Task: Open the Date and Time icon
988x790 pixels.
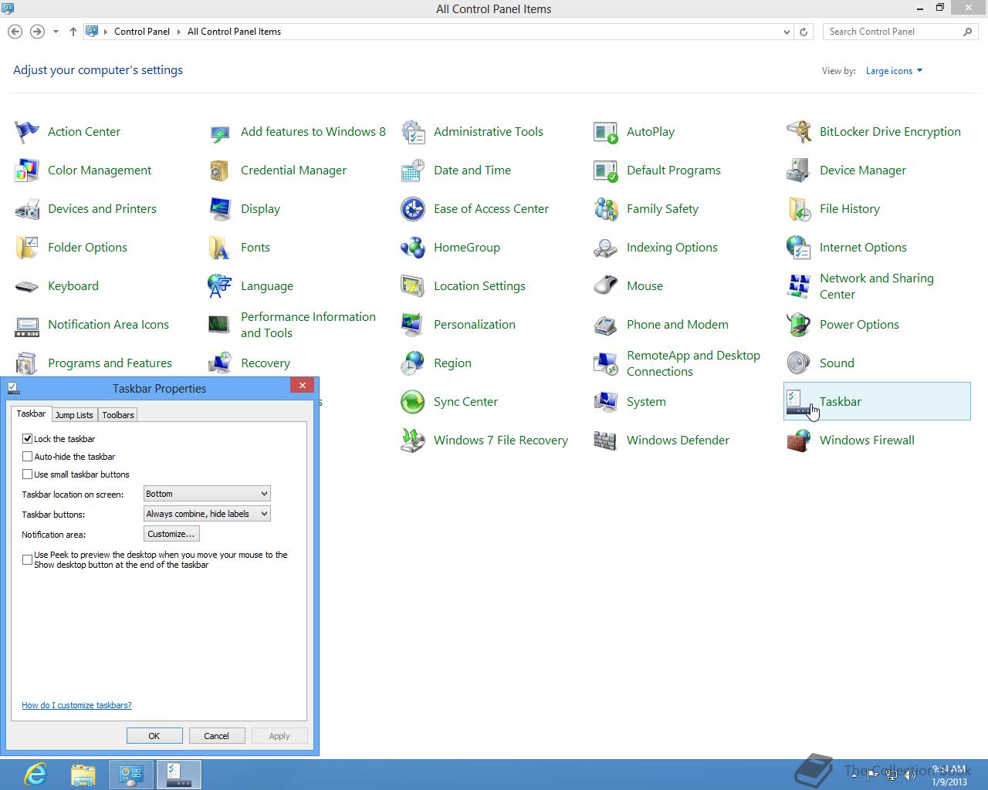Action: 413,170
